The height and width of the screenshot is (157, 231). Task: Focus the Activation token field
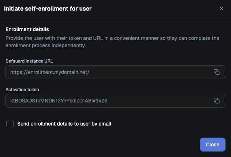pos(115,101)
